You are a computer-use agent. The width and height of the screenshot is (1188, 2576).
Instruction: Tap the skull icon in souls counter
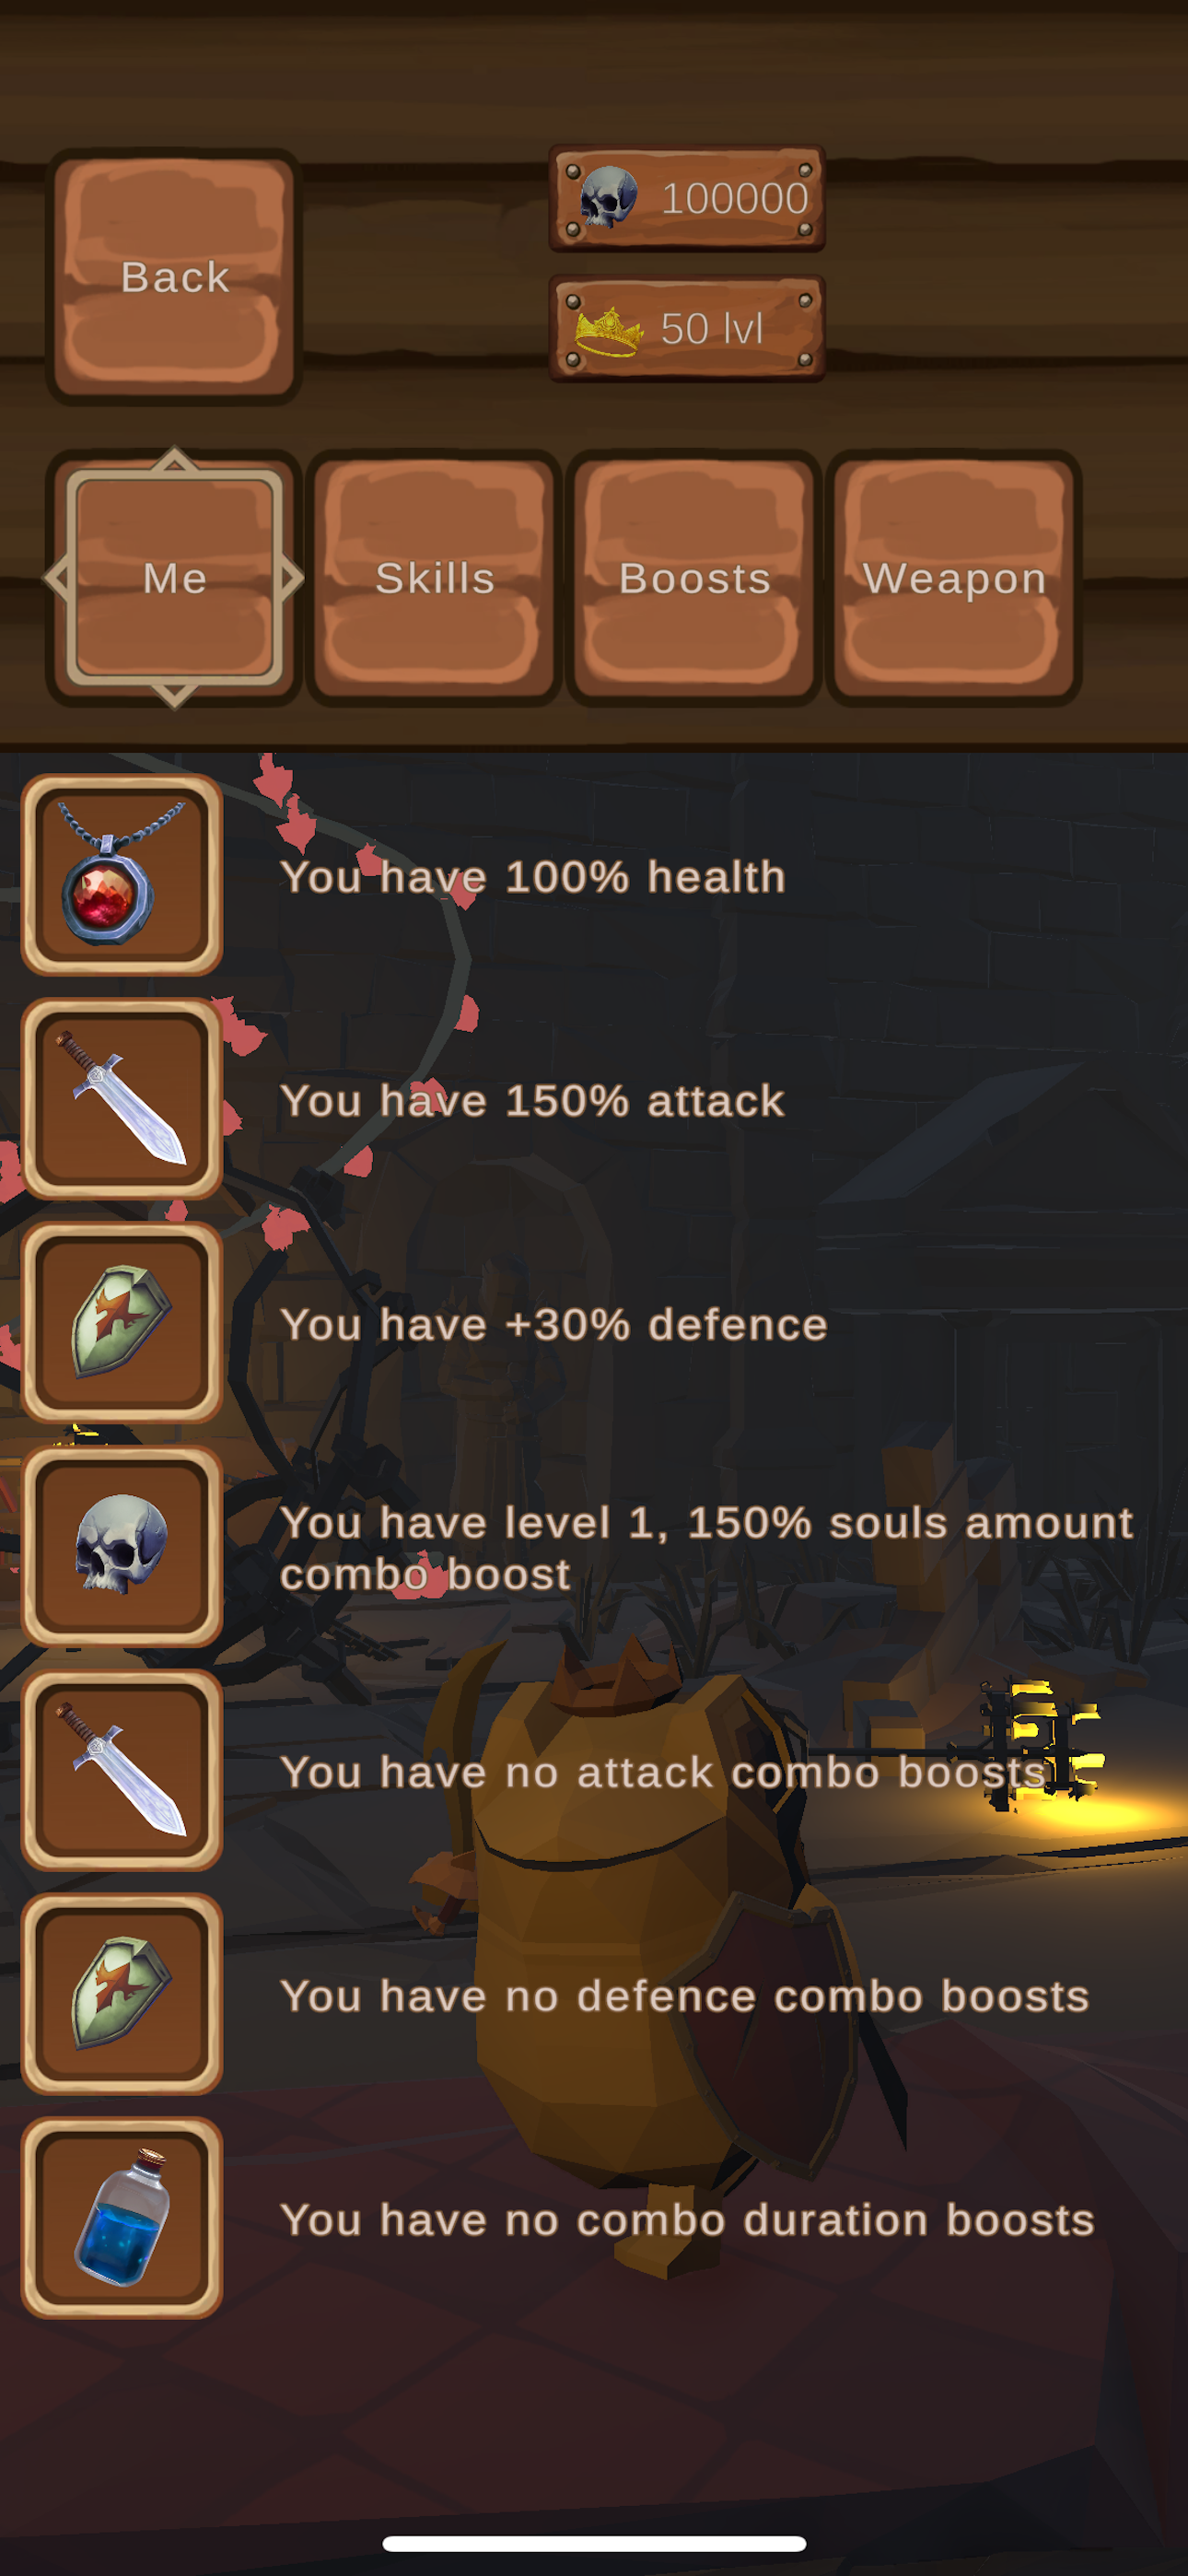point(609,197)
